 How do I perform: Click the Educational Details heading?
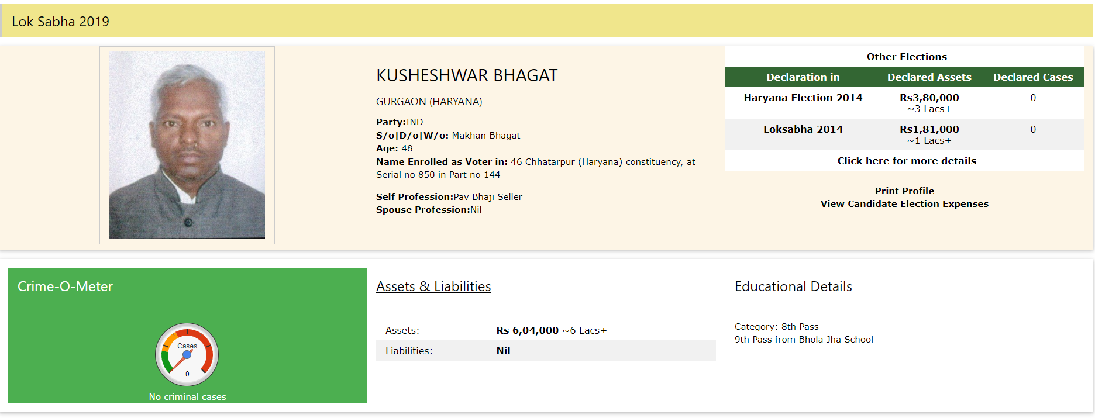pos(793,286)
